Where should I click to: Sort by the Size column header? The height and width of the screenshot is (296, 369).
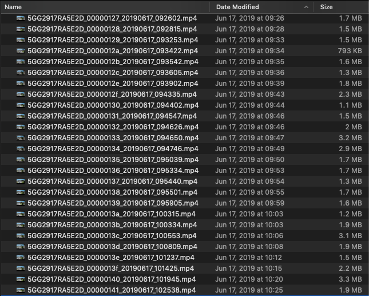[326, 7]
